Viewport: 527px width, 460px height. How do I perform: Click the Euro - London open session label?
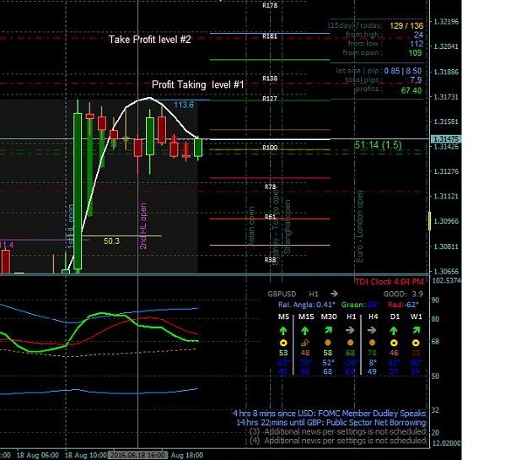[x=359, y=227]
